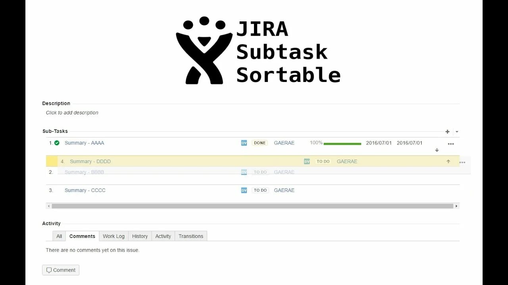This screenshot has width=508, height=285.
Task: Open GAERAE assignee link in DDDD row
Action: (347, 161)
